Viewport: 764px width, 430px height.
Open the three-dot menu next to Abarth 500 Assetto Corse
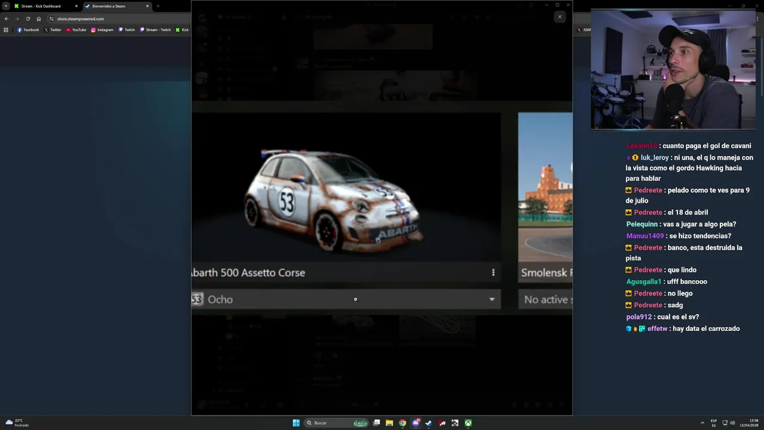pos(493,272)
